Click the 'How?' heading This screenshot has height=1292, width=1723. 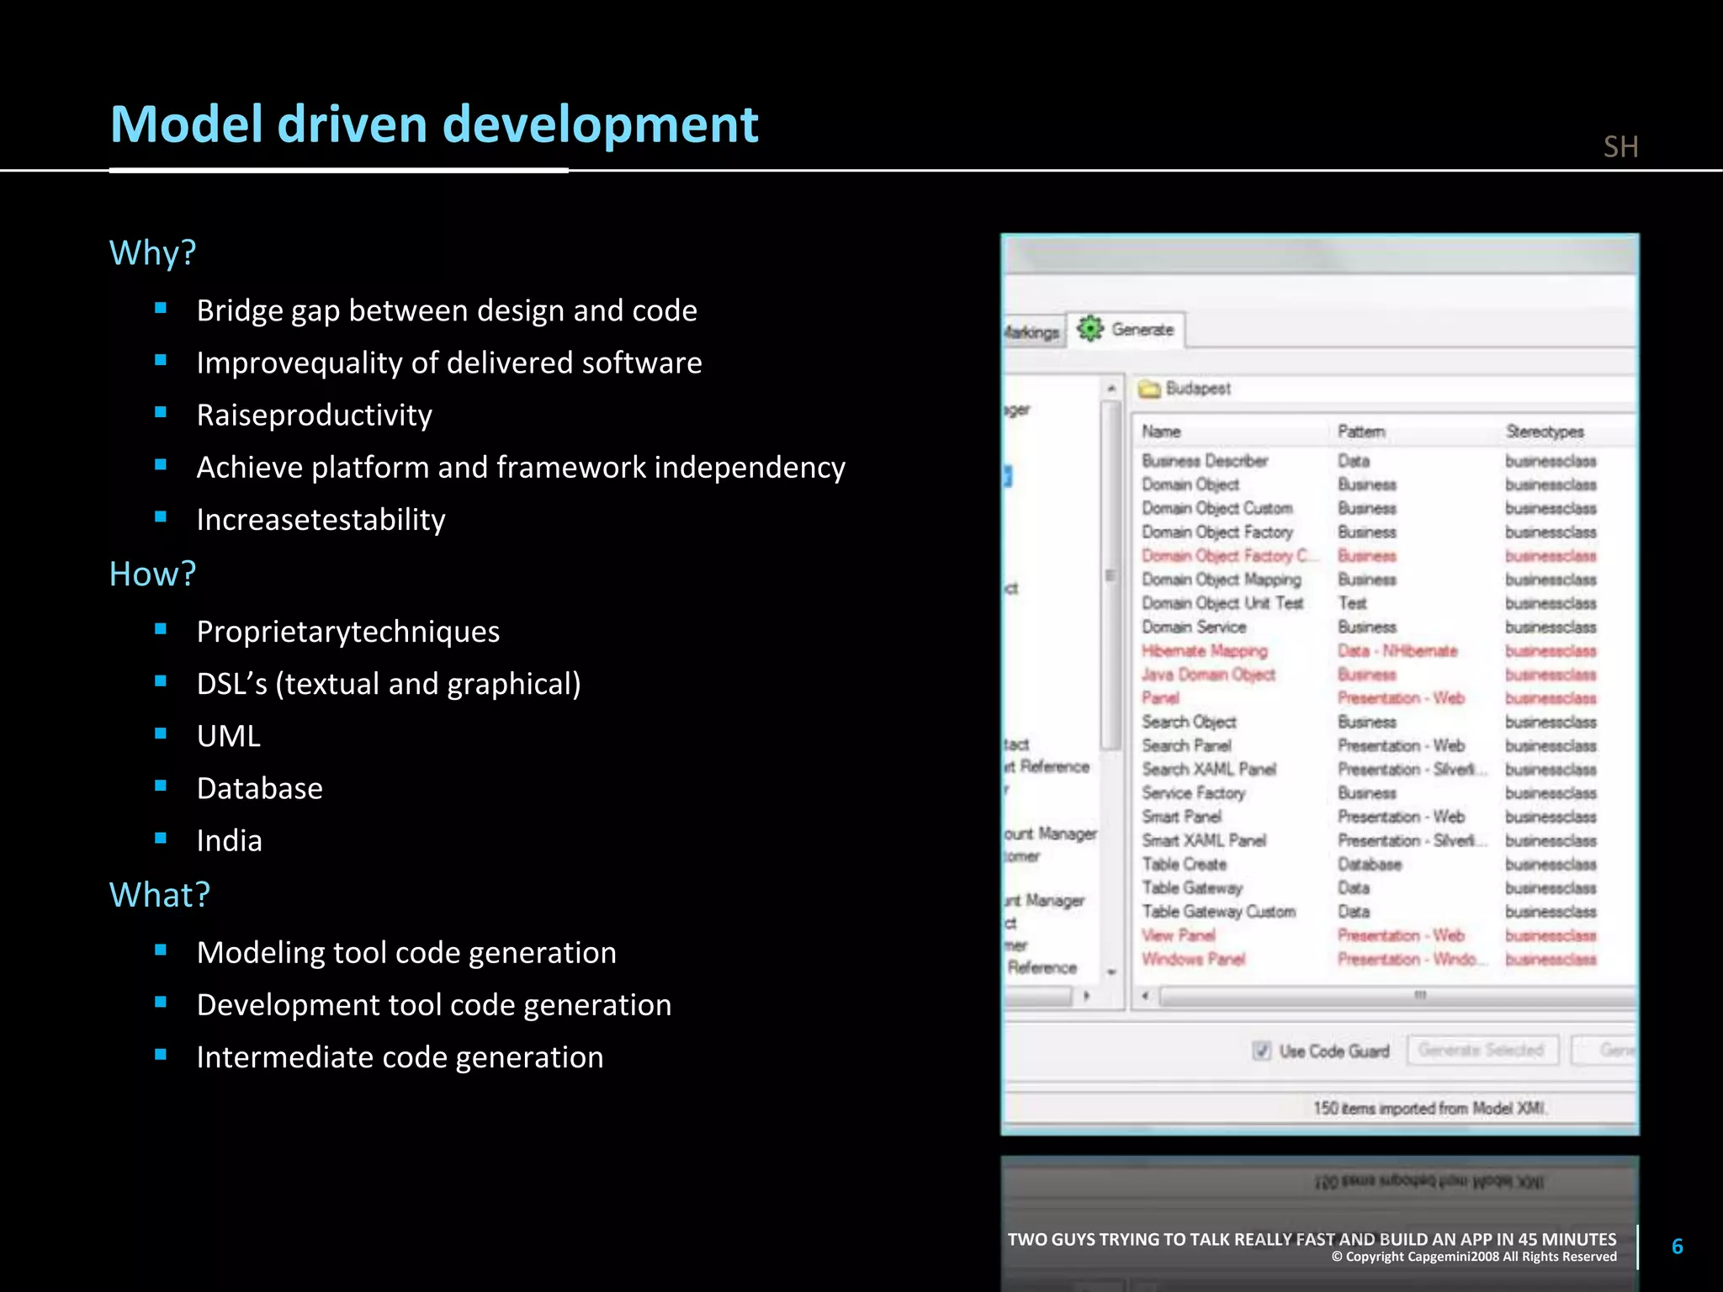tap(153, 574)
